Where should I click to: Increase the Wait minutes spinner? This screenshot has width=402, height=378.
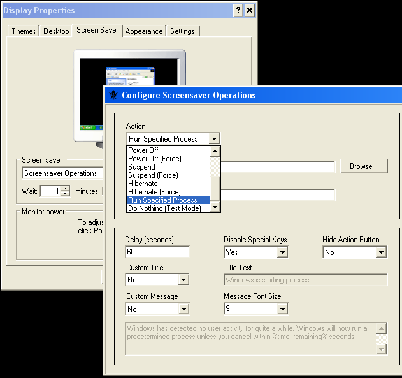tap(66, 189)
